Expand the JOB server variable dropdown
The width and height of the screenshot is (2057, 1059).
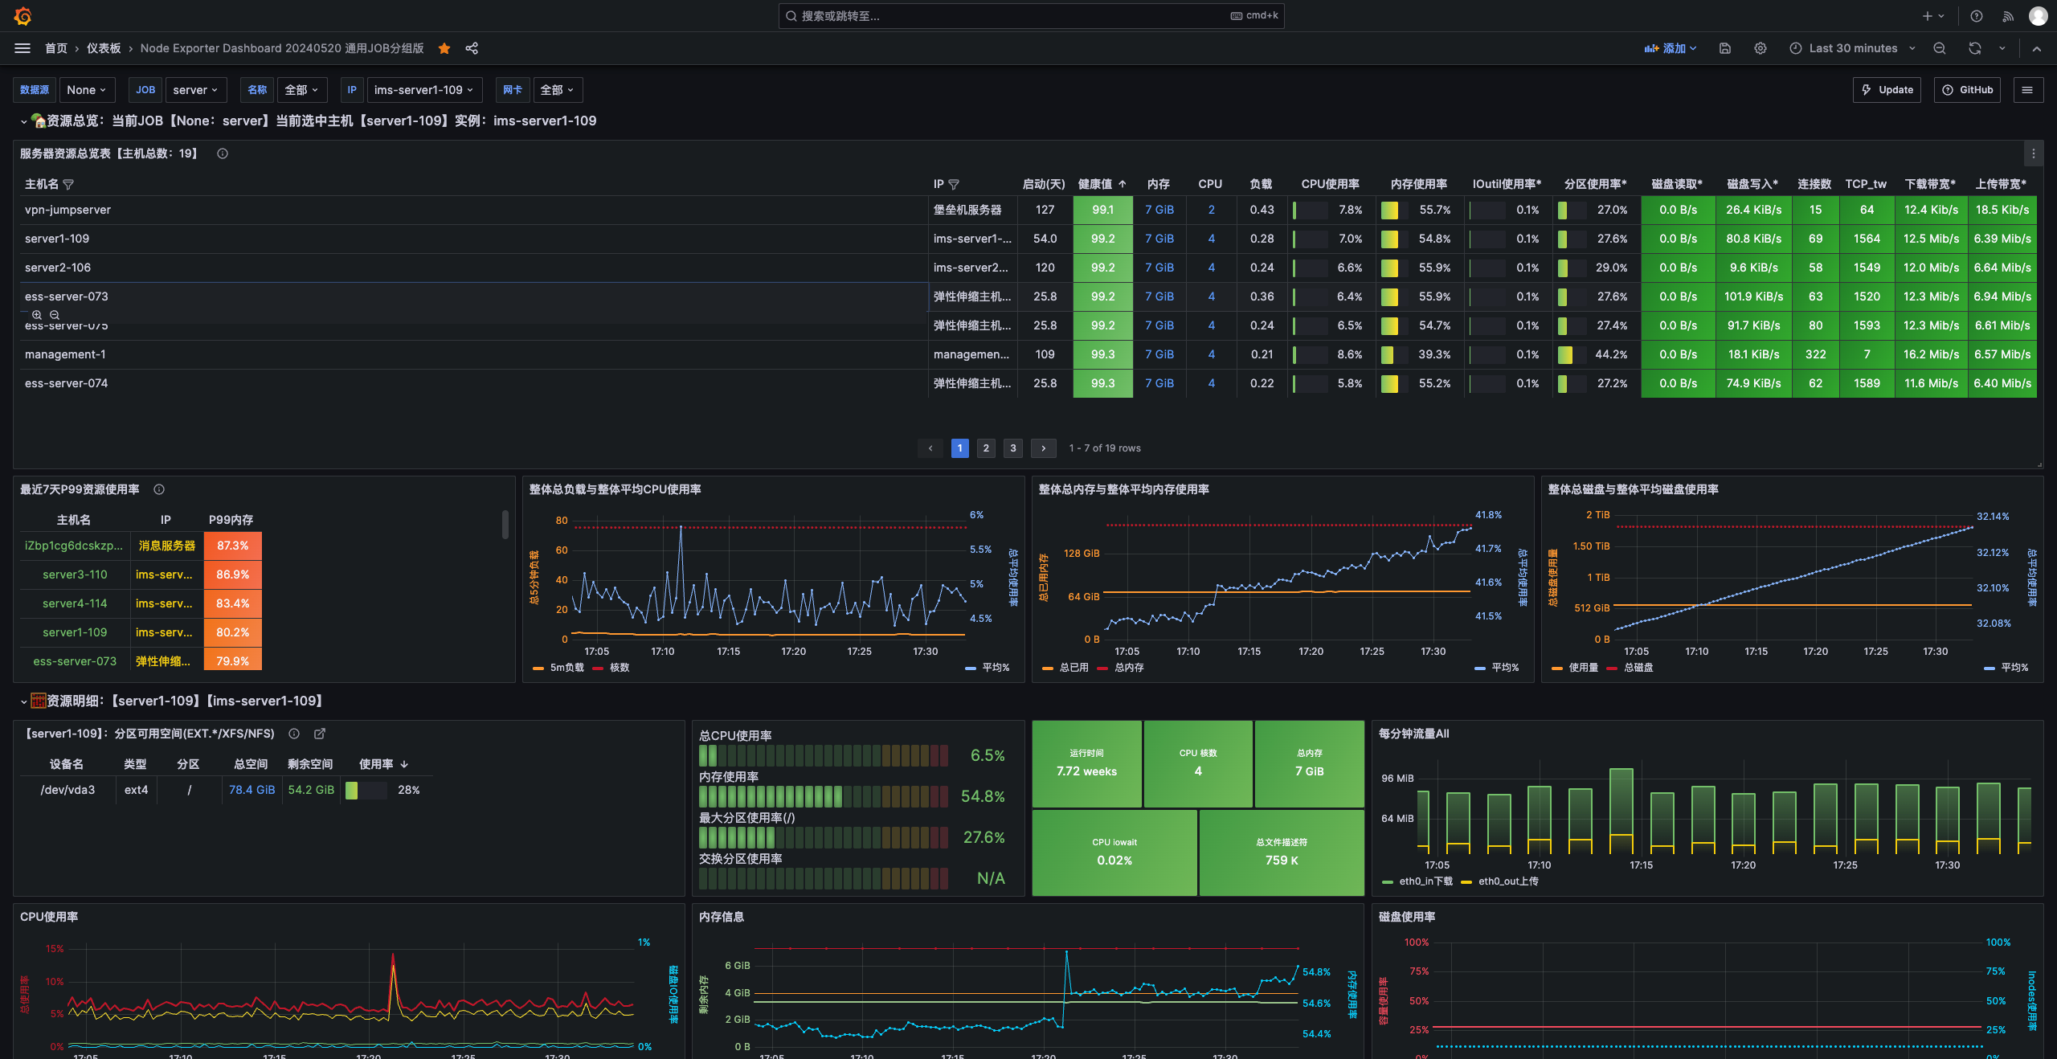tap(195, 90)
